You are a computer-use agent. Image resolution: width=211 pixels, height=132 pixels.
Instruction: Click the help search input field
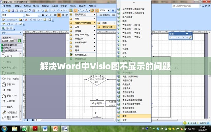coord(186,6)
